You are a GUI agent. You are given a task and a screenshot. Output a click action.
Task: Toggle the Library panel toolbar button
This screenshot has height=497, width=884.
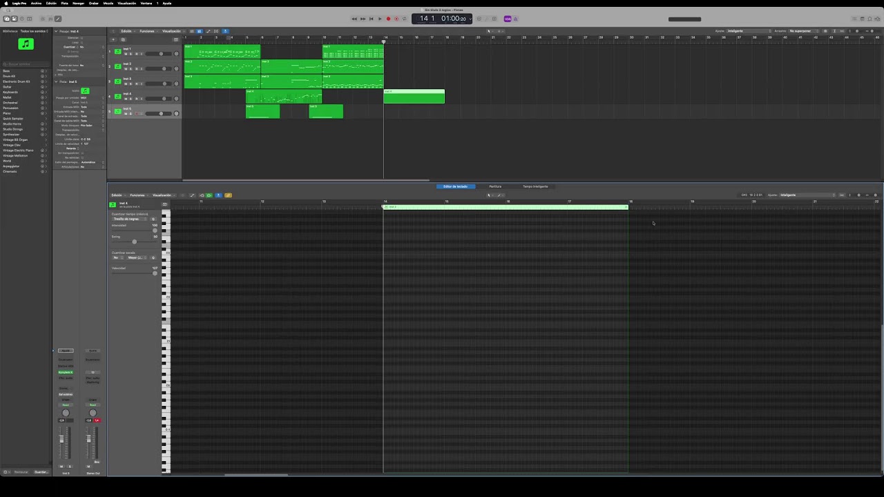[6, 19]
